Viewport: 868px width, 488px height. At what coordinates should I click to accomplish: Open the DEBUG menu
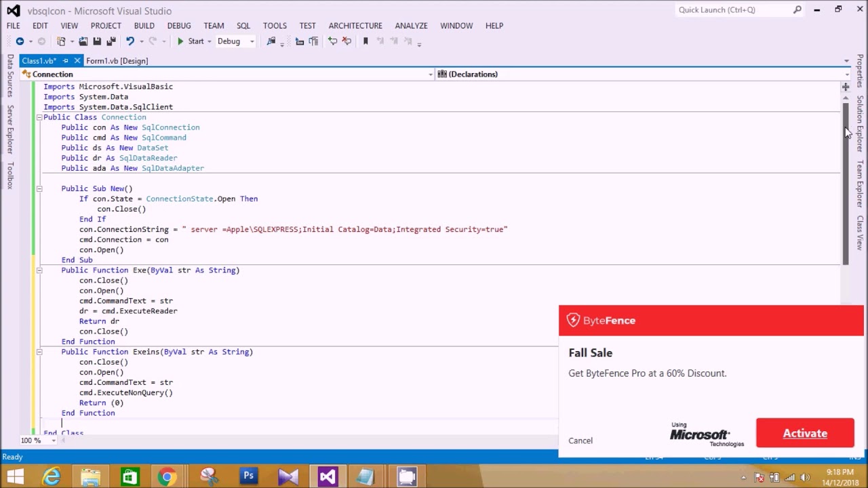[x=179, y=26]
